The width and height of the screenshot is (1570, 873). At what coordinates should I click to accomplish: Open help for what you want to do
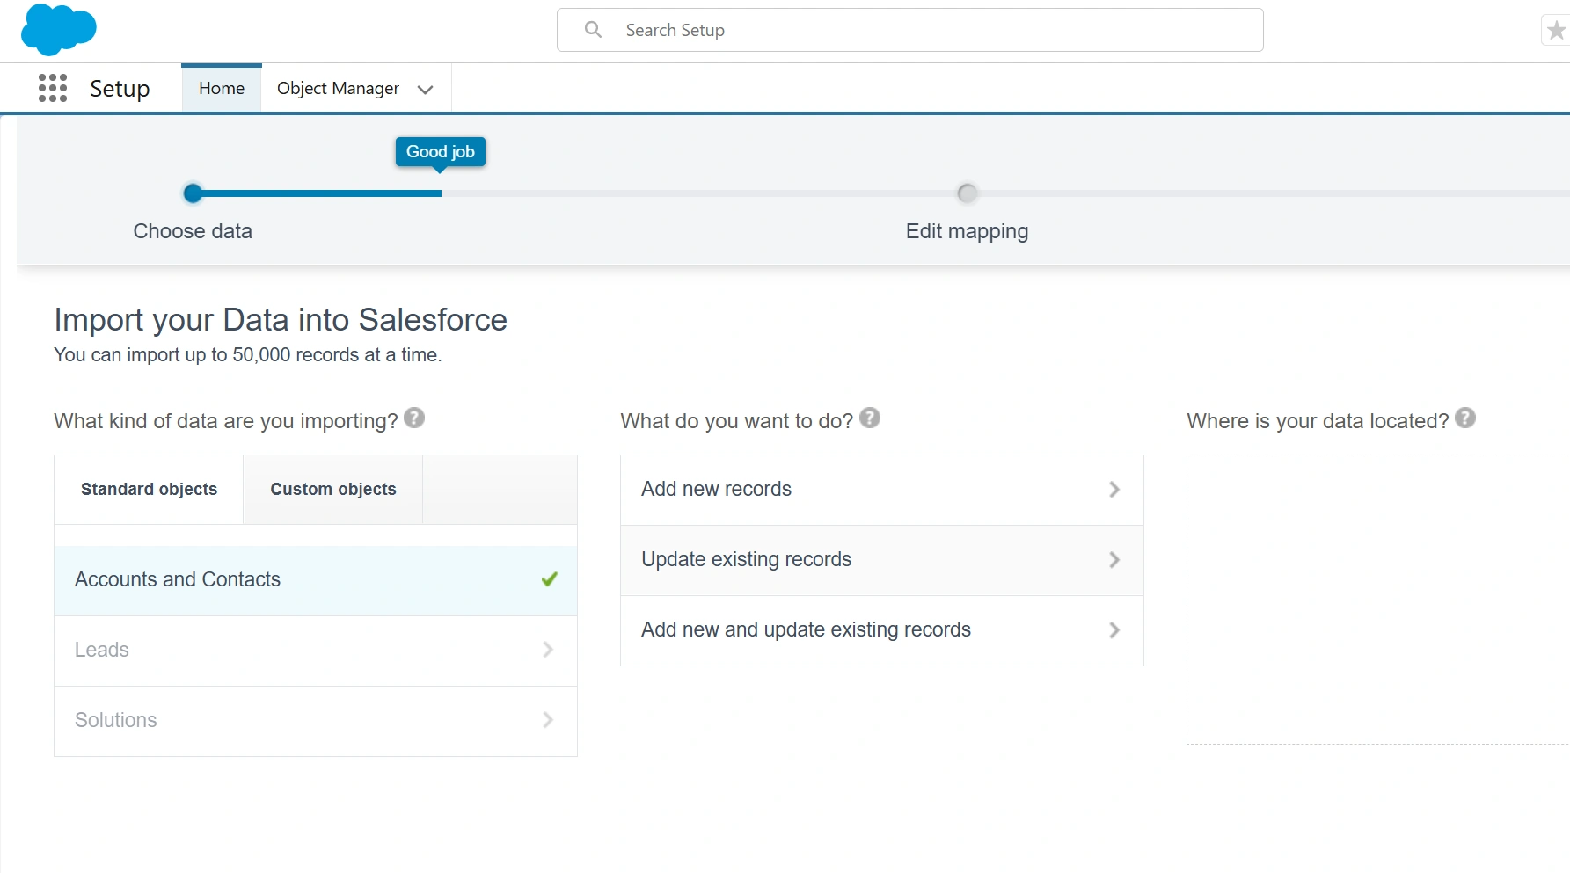pos(870,418)
